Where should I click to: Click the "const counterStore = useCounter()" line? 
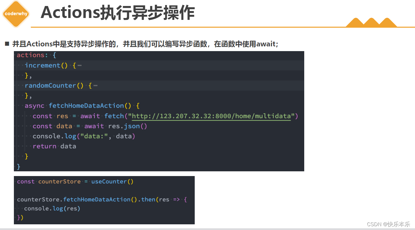(75, 182)
